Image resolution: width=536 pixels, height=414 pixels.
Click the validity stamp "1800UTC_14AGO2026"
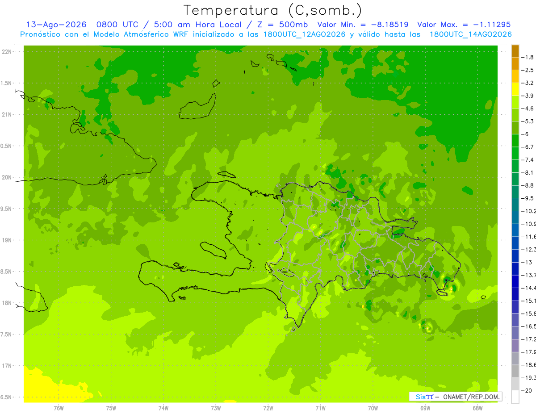(470, 34)
